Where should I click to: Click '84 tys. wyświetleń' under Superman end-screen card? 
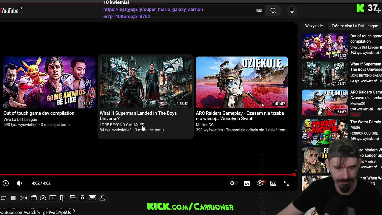point(115,130)
